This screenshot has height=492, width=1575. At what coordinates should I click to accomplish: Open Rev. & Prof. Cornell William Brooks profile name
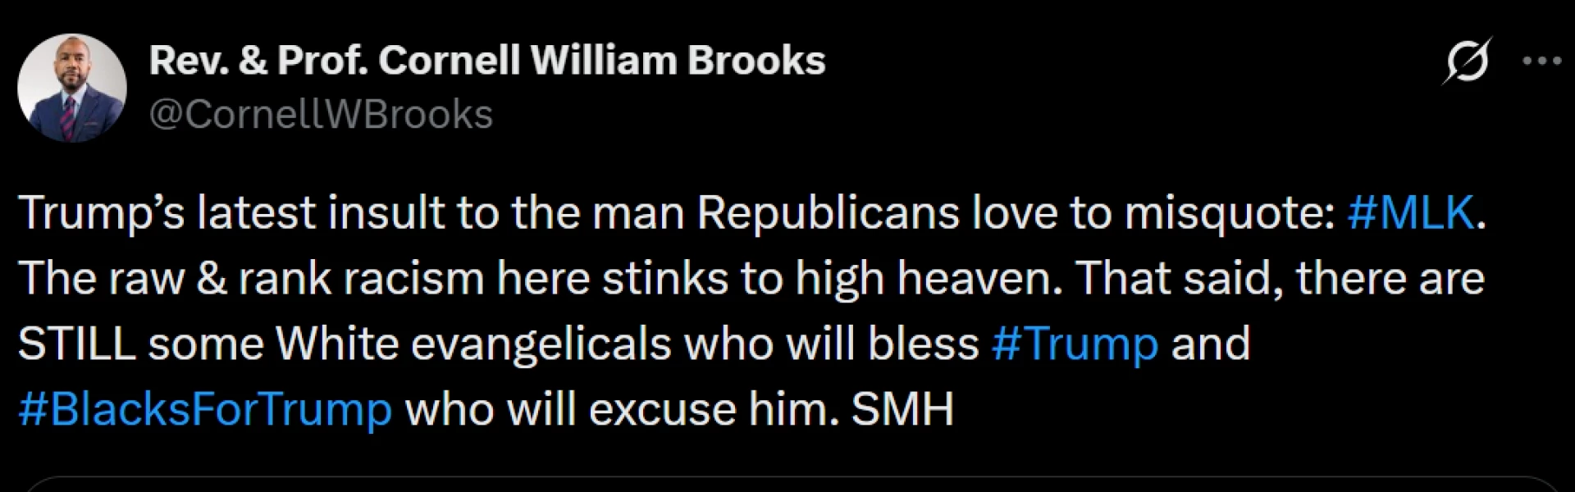pos(487,61)
